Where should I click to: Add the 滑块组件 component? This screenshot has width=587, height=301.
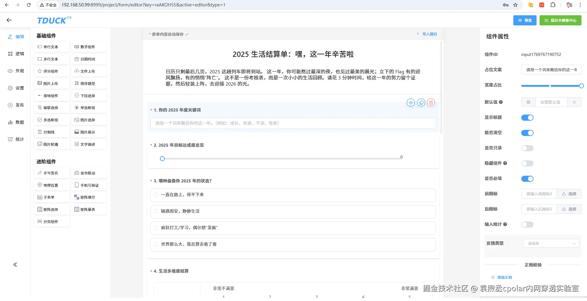[52, 96]
